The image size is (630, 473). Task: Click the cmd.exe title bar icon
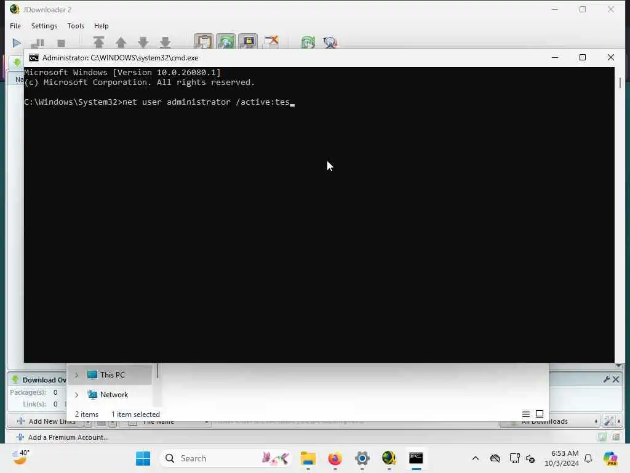(34, 58)
